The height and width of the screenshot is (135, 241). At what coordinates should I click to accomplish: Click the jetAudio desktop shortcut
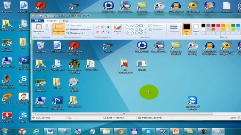(x=7, y=99)
